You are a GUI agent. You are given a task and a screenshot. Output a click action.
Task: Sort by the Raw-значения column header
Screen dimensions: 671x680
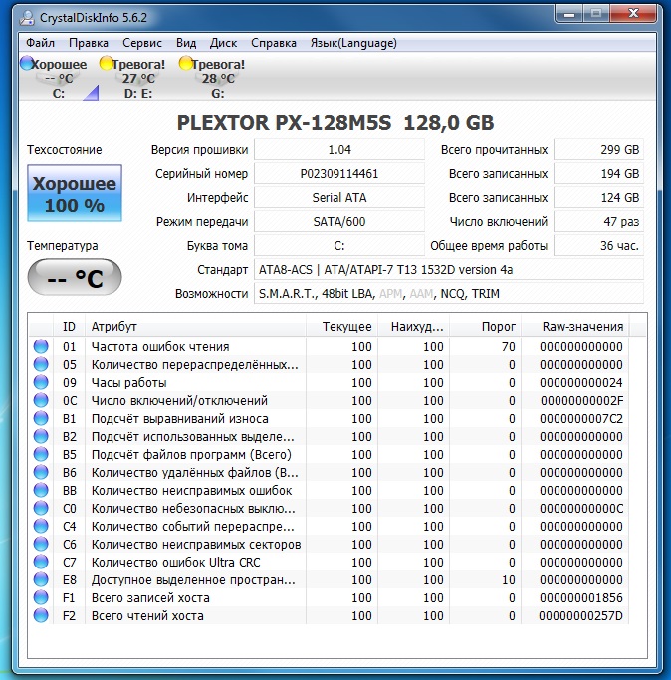pyautogui.click(x=582, y=327)
